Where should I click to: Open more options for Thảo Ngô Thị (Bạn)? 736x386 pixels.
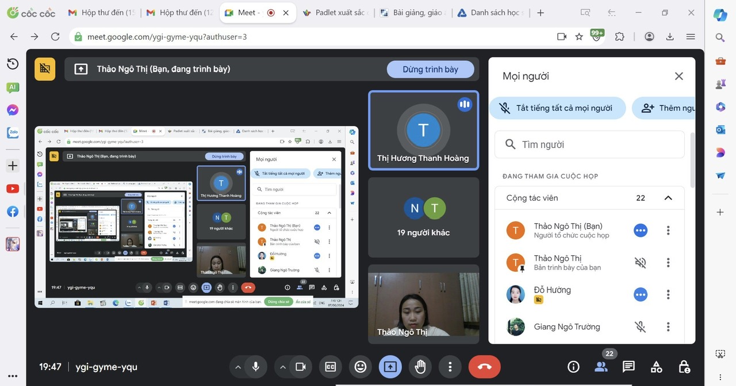668,231
